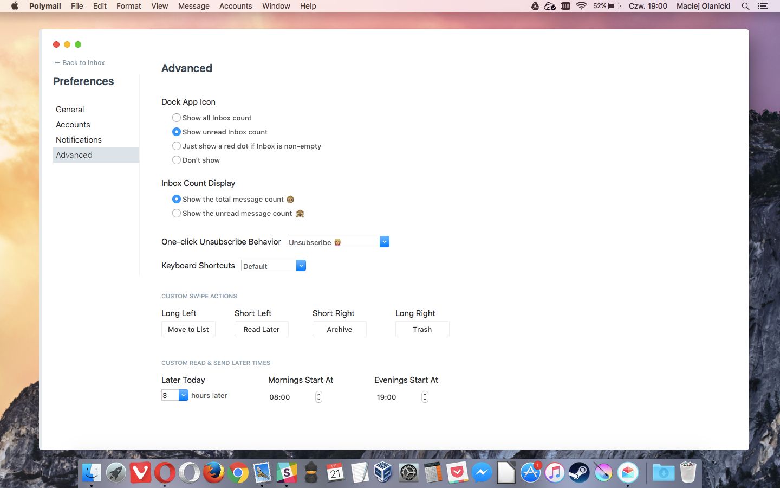Screen dimensions: 780x488
Task: Open Calculator from the dock
Action: tap(433, 473)
